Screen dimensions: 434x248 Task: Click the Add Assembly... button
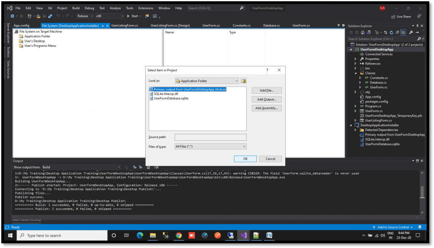tap(267, 108)
